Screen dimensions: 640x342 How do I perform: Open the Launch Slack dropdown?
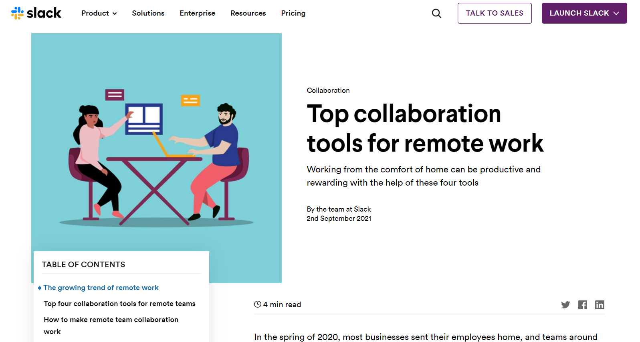coord(584,13)
